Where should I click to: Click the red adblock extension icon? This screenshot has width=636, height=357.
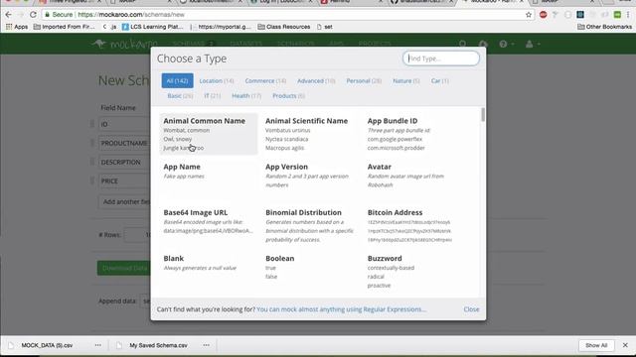coord(544,15)
